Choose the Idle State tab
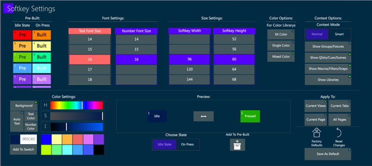 pos(165,145)
